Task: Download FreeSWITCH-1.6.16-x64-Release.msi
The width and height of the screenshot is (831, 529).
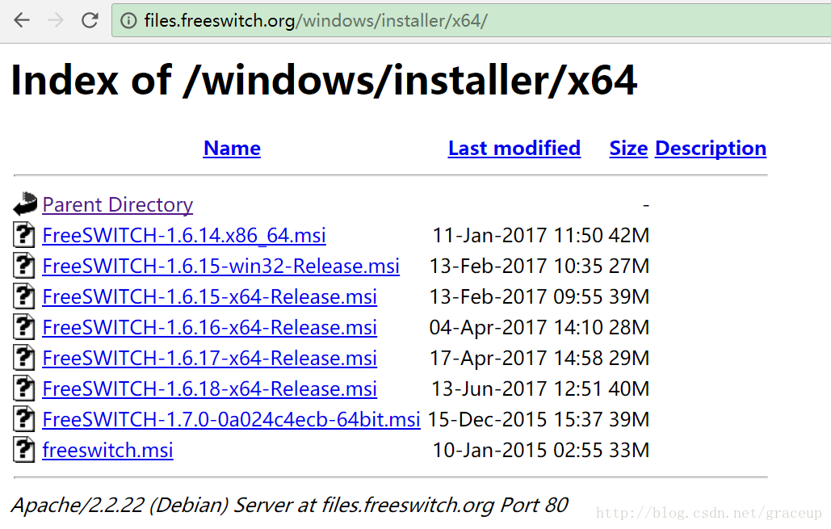Action: coord(210,328)
